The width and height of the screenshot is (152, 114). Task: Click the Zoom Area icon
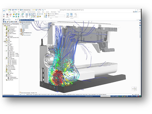click(26, 15)
